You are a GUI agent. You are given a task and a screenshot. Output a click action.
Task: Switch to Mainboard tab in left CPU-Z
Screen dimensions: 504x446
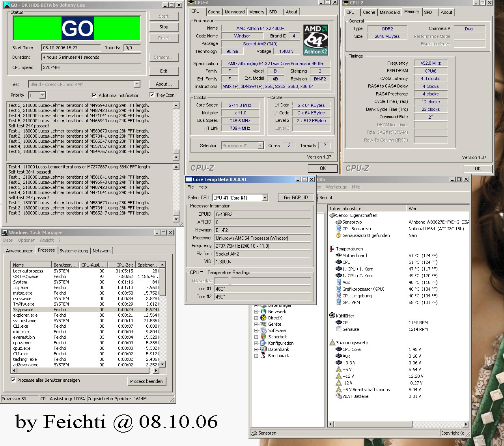tap(235, 12)
